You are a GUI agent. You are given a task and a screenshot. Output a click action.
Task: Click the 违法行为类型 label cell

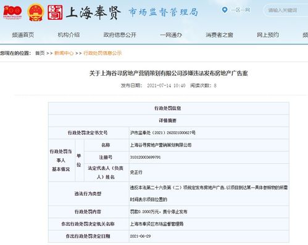88,193
